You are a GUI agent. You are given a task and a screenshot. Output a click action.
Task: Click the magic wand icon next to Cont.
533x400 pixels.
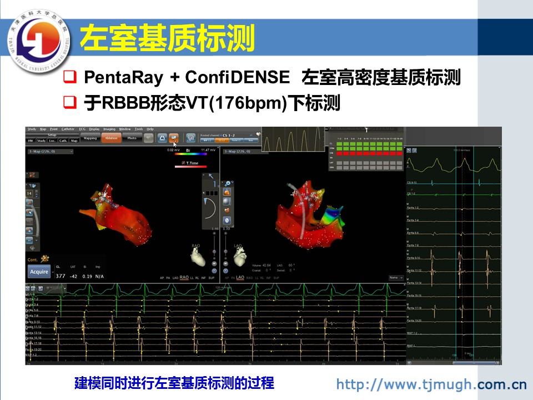coord(45,259)
